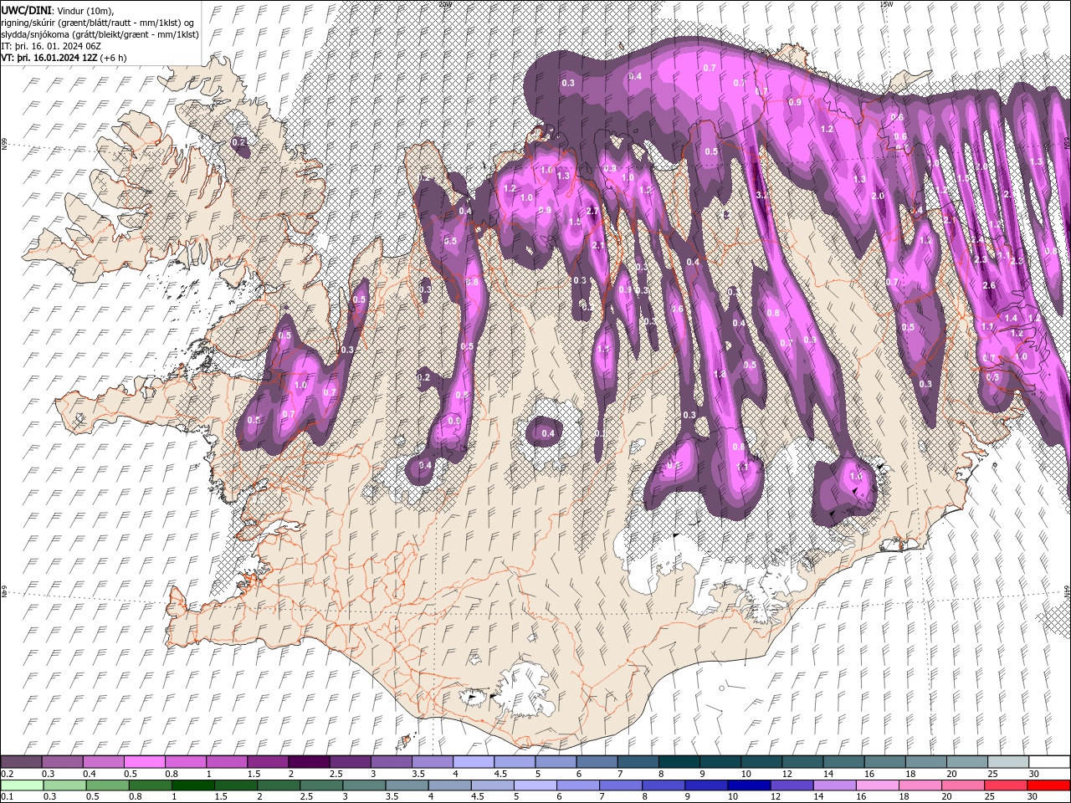1071x803 pixels.
Task: Click the dark green 1 rain legend swatch
Action: pos(193,785)
